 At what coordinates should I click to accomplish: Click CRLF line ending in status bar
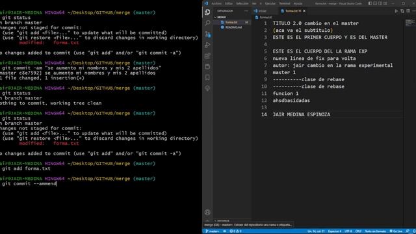click(x=358, y=231)
